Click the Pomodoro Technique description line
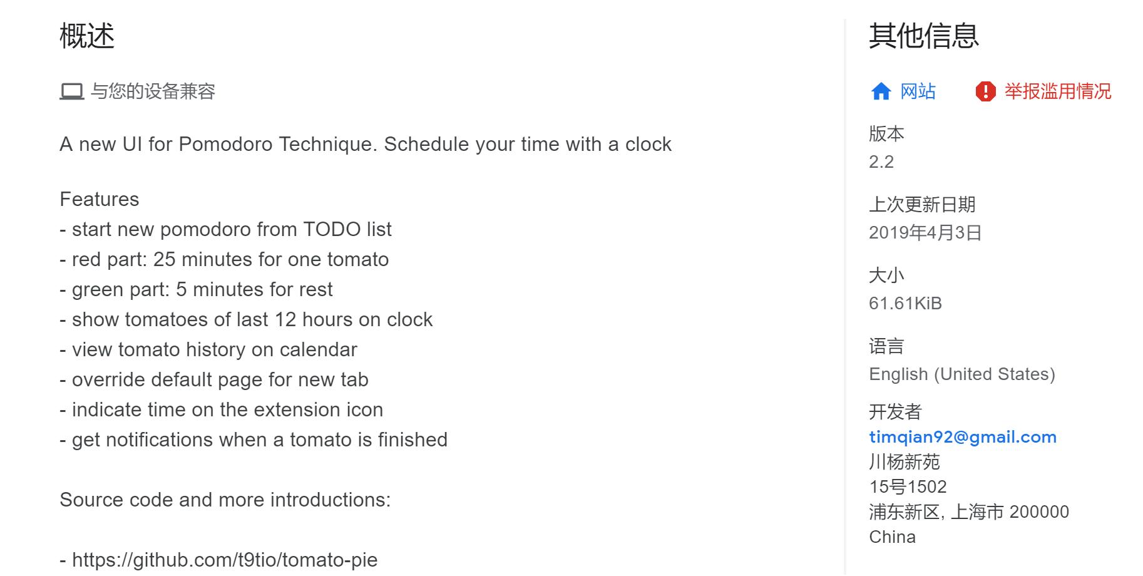Screen dimensions: 1143x576 [365, 145]
